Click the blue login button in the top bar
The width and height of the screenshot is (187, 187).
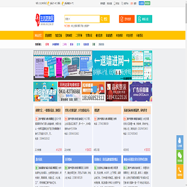click(x=141, y=3)
